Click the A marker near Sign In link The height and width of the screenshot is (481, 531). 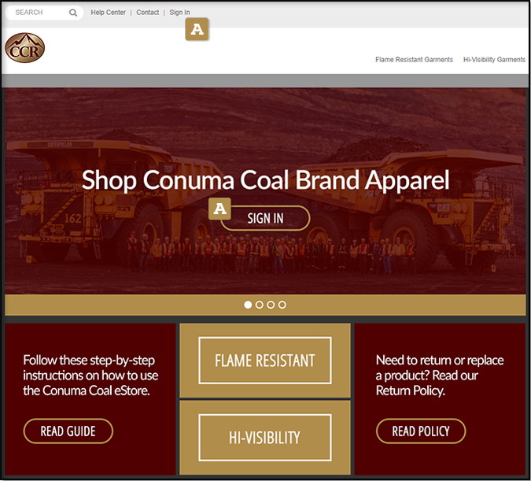tap(197, 29)
